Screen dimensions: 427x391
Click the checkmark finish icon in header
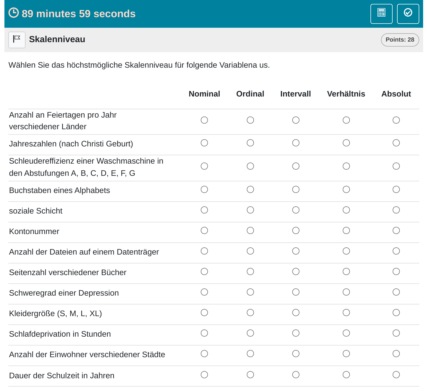point(408,14)
